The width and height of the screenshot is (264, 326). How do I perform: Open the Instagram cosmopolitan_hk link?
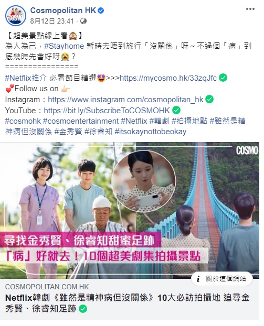125,100
